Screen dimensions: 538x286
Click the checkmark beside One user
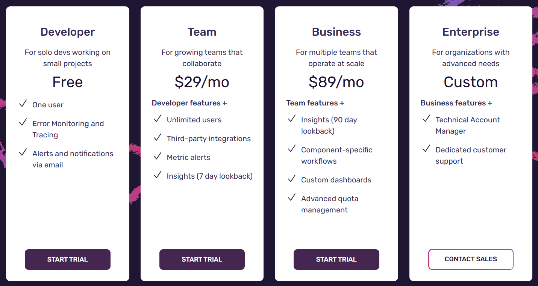[x=23, y=104]
